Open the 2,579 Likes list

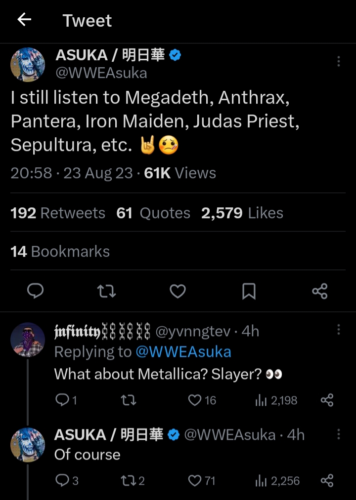point(242,213)
